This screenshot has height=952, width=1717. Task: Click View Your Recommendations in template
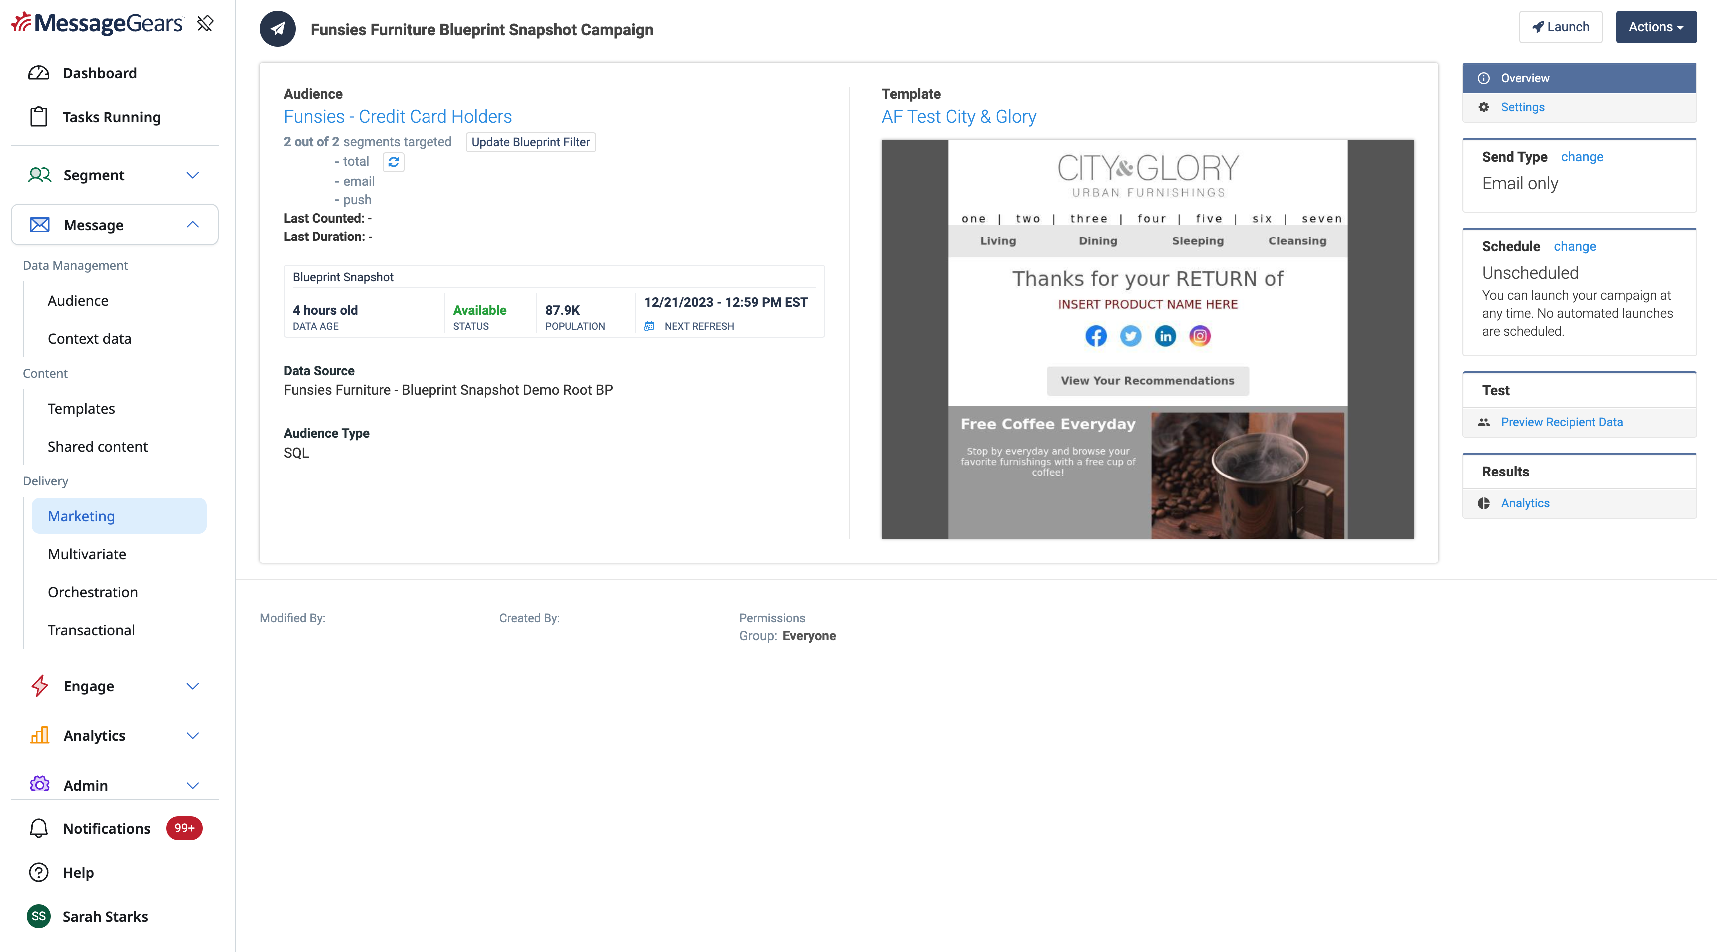1148,381
